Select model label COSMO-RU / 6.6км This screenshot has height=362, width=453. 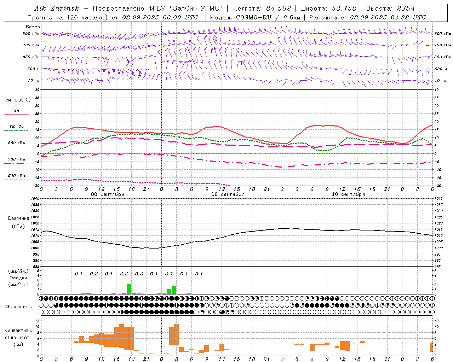click(x=268, y=17)
